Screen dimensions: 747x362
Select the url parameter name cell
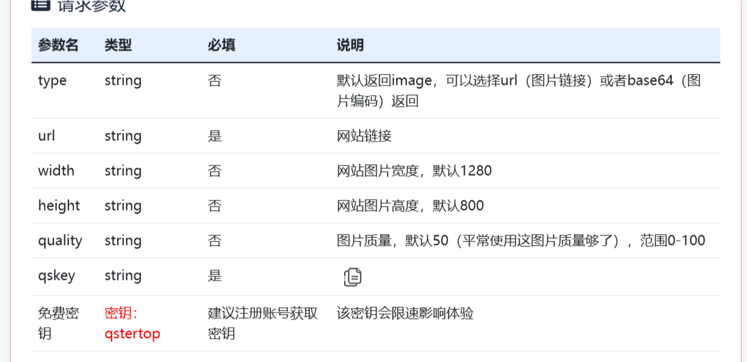(47, 136)
